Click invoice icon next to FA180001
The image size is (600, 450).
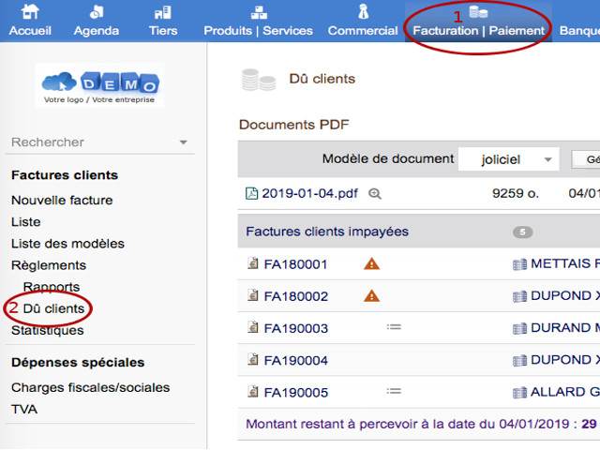(x=252, y=262)
